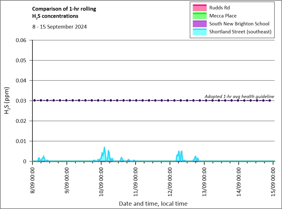The image size is (282, 209).
Task: Click the '8 - 15 September 2024' subtitle
Action: point(60,27)
